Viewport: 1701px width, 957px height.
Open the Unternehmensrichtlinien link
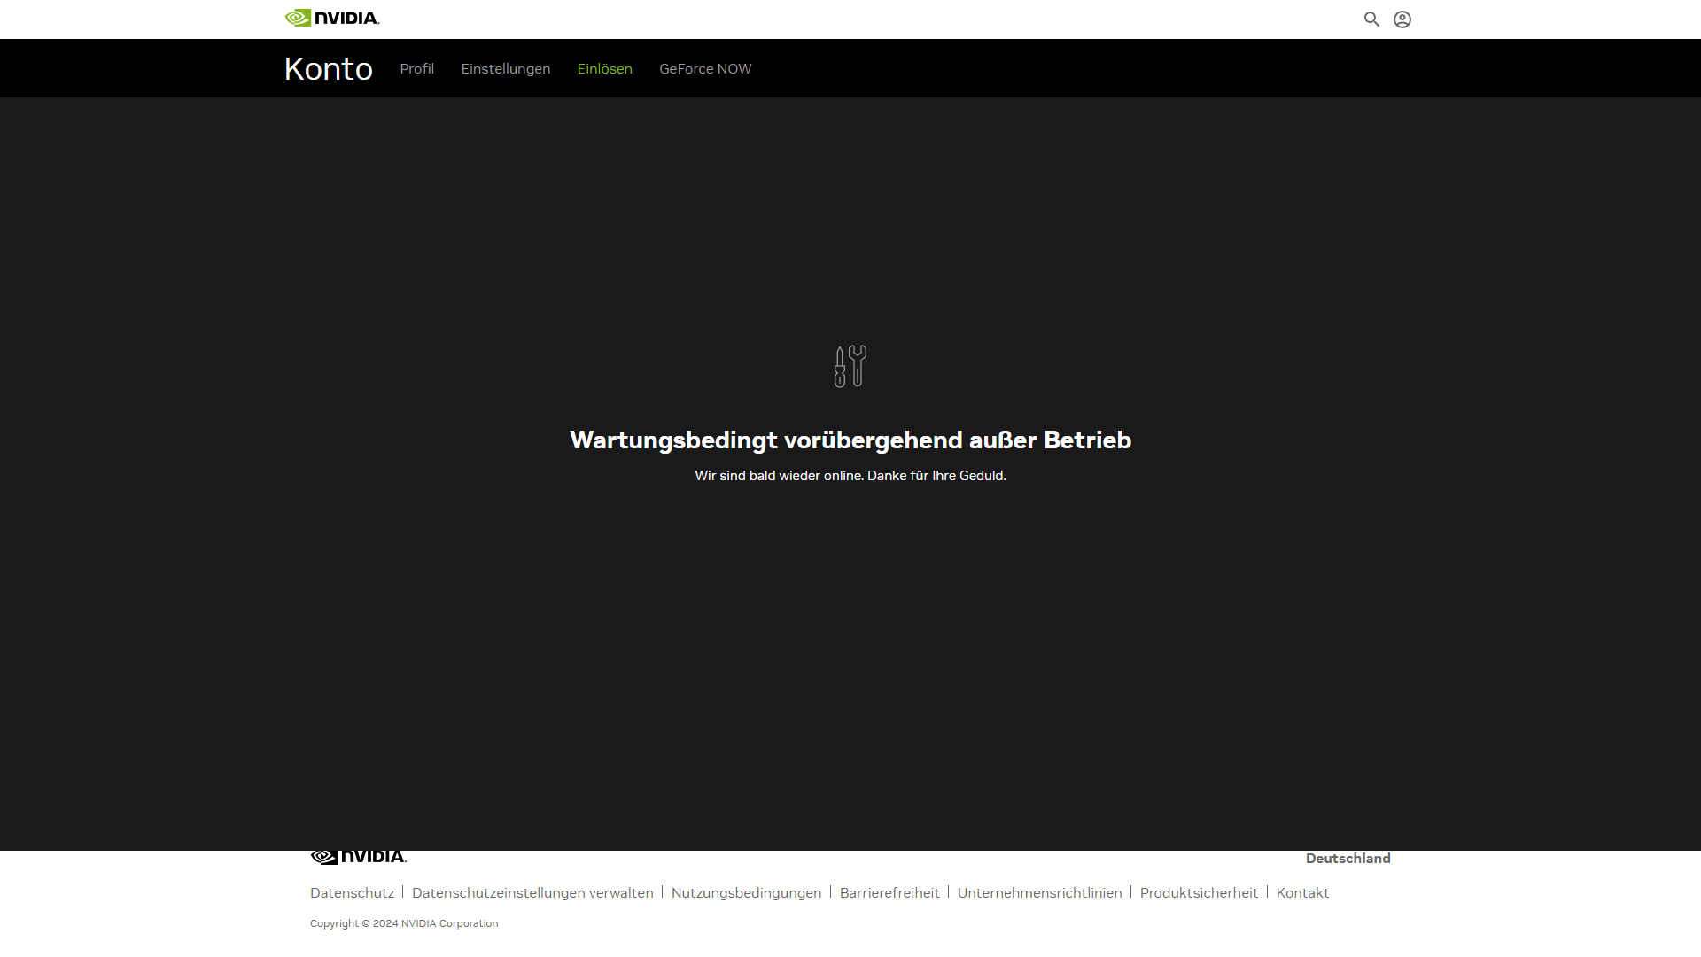(x=1039, y=892)
